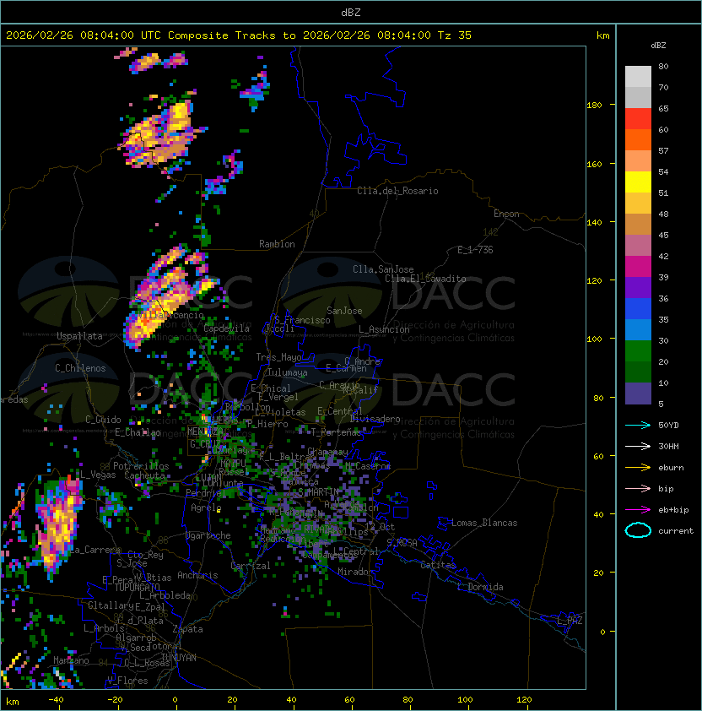Click the Lomas_Blancas place label

[484, 523]
